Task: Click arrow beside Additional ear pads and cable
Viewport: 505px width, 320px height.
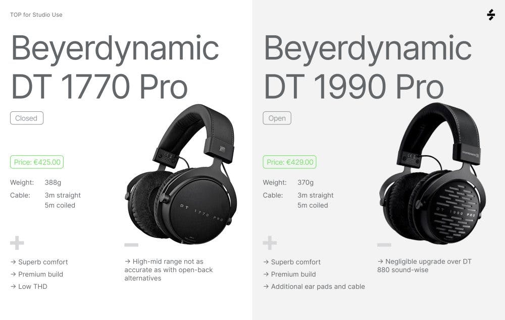Action: coord(266,286)
